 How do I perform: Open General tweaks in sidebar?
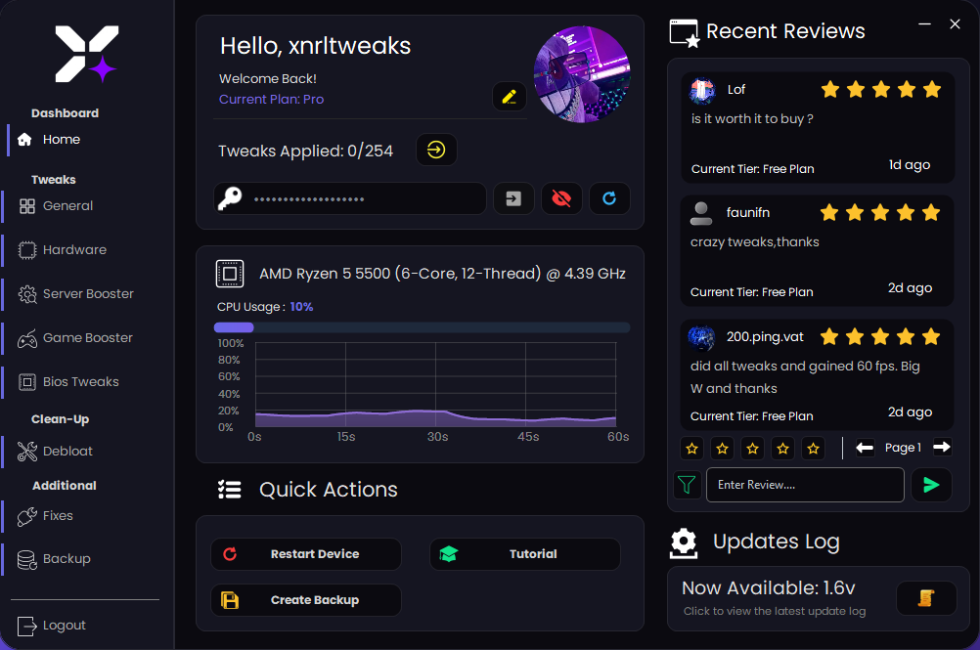tap(67, 206)
